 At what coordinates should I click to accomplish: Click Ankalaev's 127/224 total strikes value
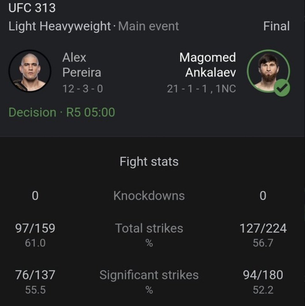coord(263,228)
